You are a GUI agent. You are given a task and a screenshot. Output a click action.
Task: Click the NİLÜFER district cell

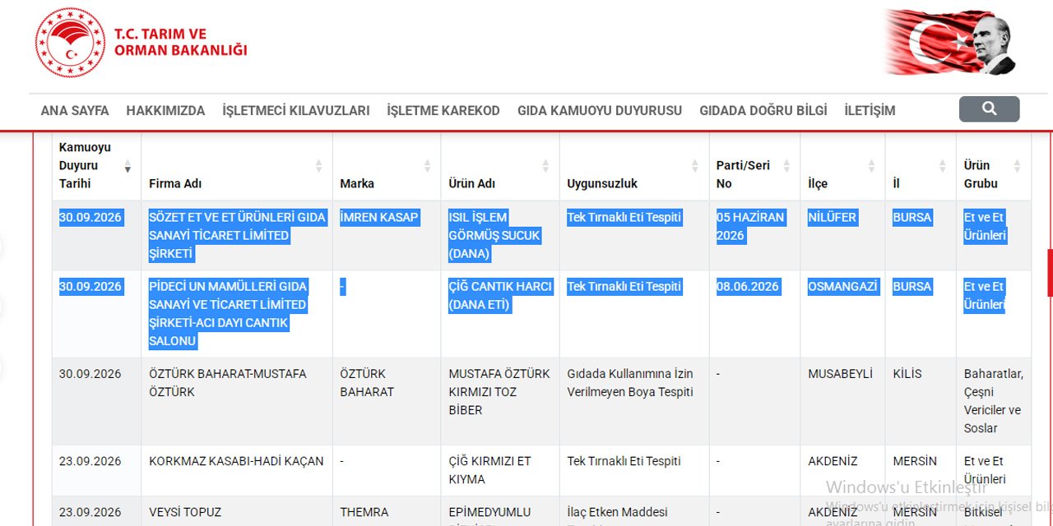tap(833, 218)
